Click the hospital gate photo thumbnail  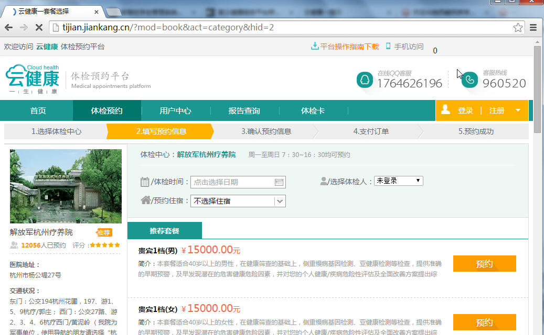[x=66, y=186]
